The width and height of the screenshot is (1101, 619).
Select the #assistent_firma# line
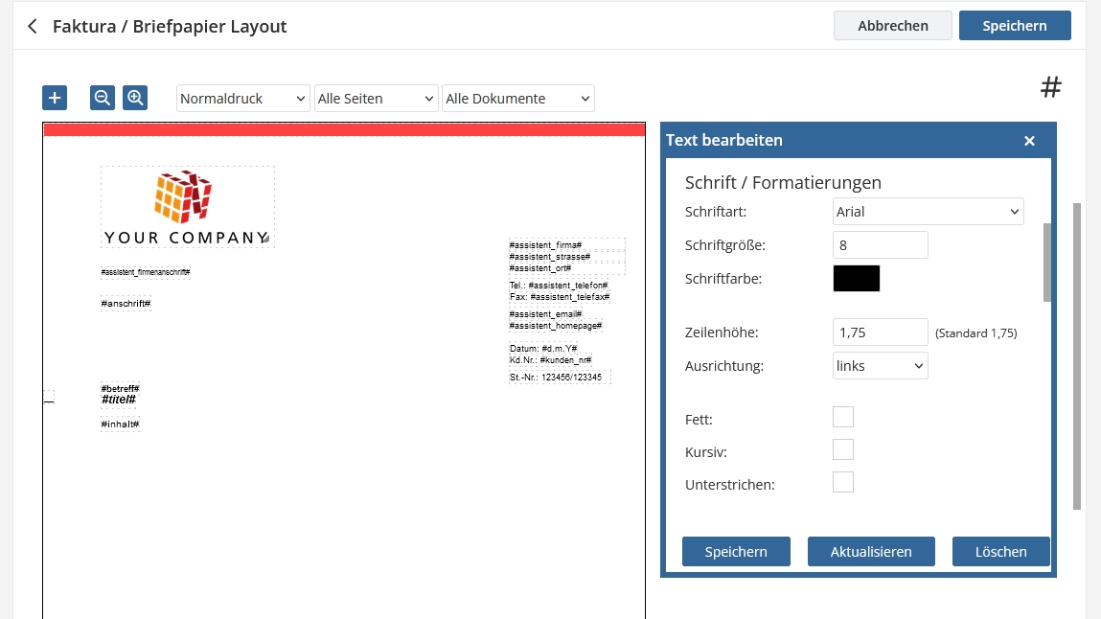(x=545, y=245)
